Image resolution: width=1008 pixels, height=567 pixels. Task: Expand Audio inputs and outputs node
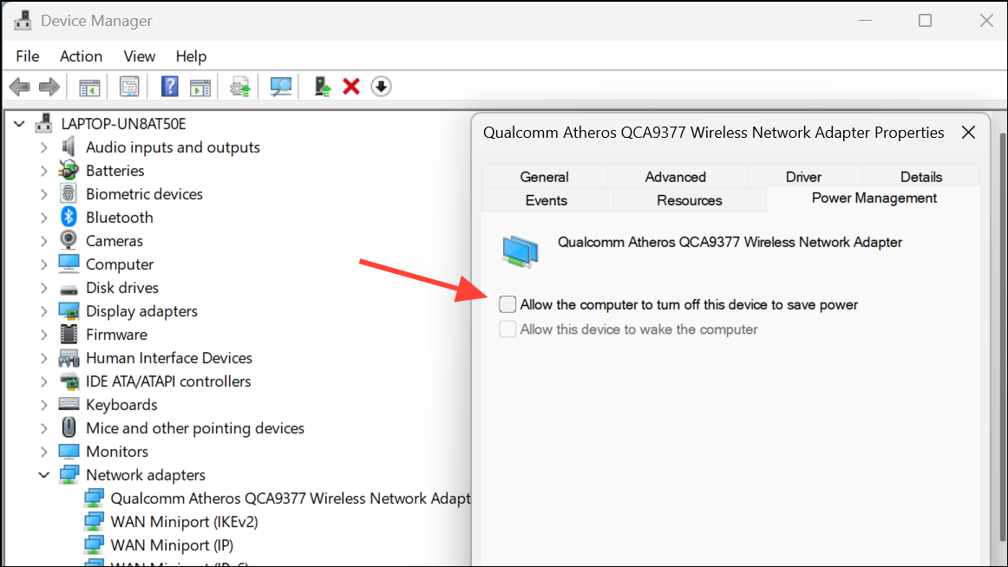click(43, 147)
